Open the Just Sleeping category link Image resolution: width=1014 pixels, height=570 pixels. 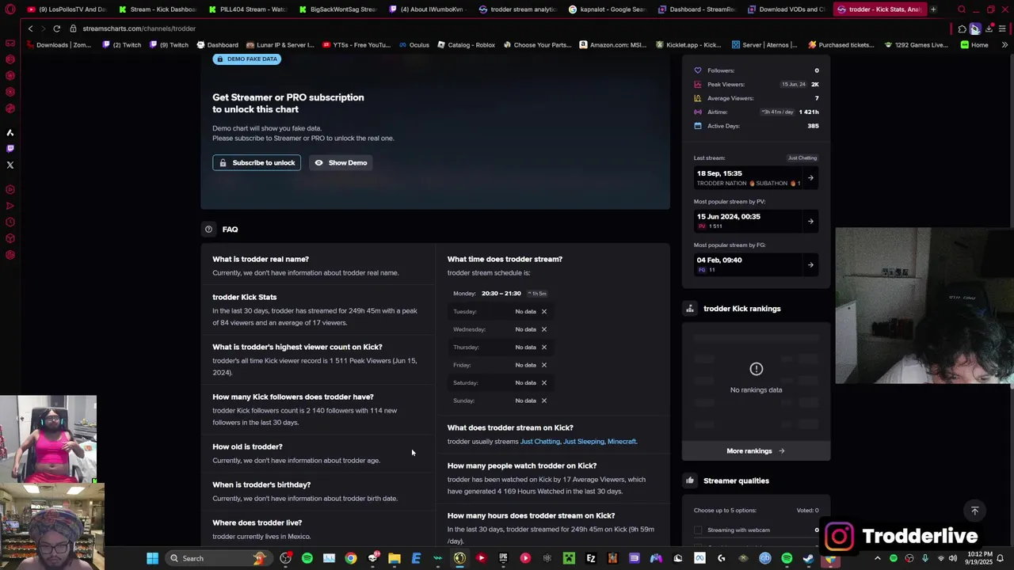pyautogui.click(x=584, y=442)
